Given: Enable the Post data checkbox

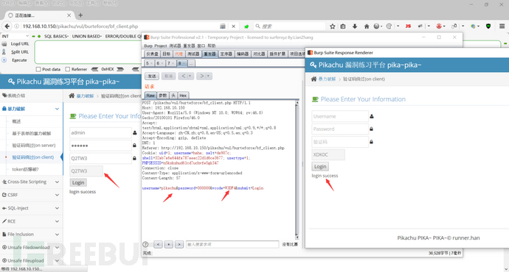Looking at the screenshot, I should tap(38, 69).
